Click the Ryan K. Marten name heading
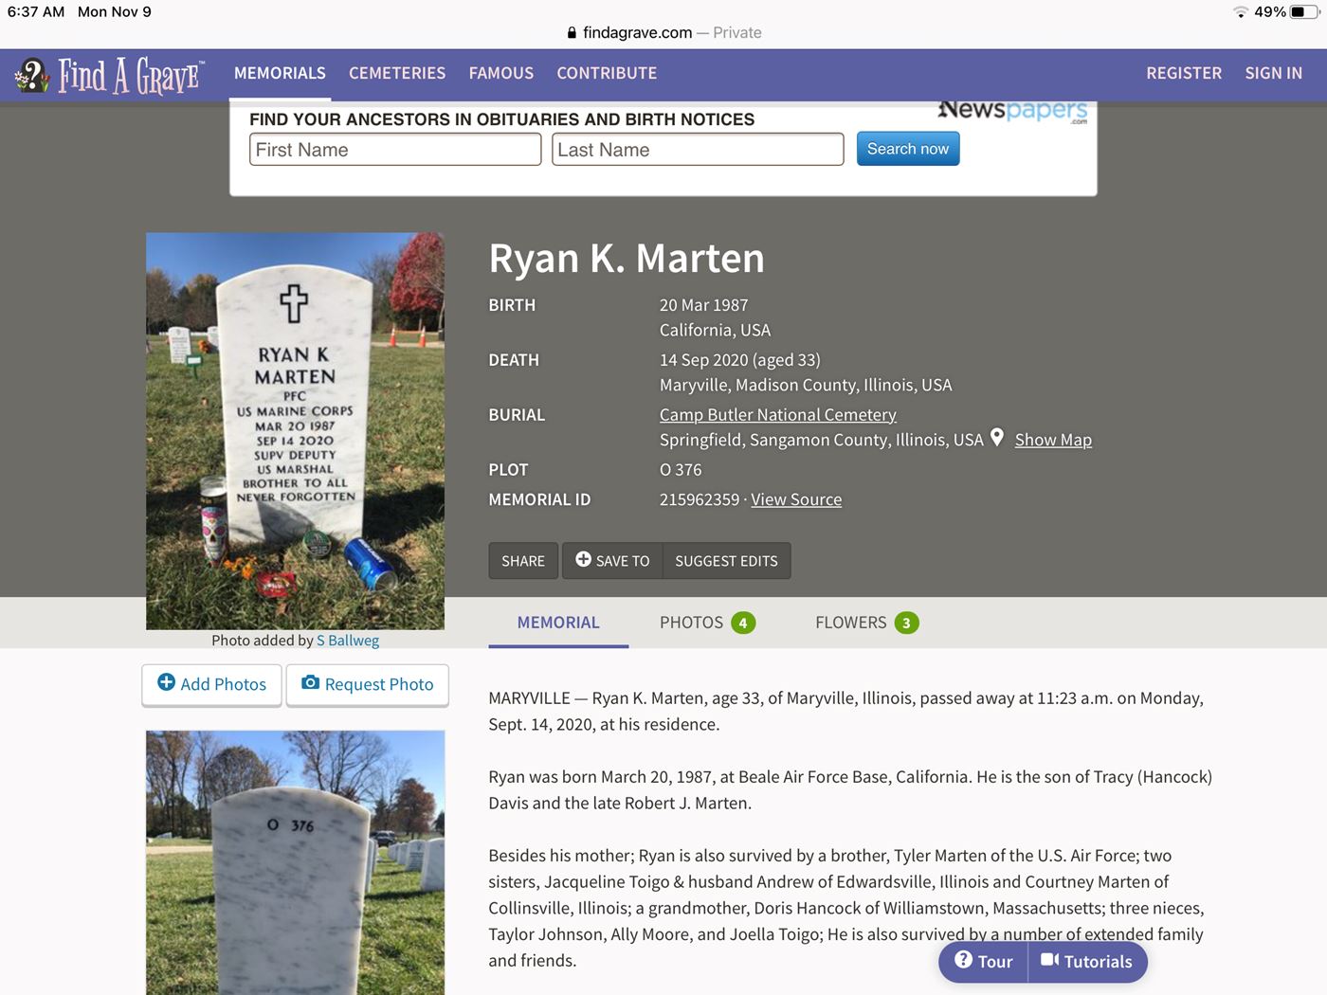 click(x=627, y=259)
